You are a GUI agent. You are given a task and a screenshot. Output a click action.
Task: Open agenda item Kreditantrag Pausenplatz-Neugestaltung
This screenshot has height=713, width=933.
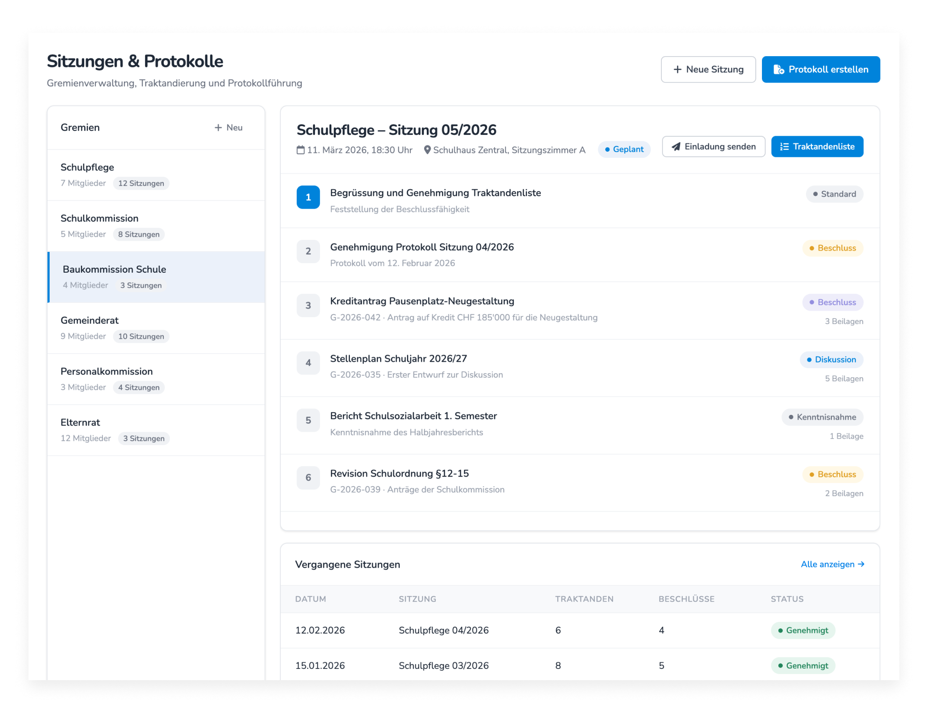(x=422, y=301)
